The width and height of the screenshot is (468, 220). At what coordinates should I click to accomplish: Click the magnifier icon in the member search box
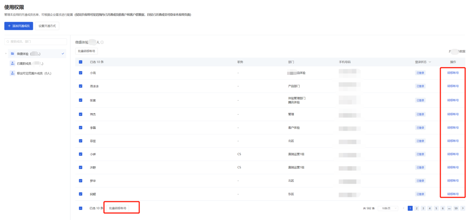[8, 42]
